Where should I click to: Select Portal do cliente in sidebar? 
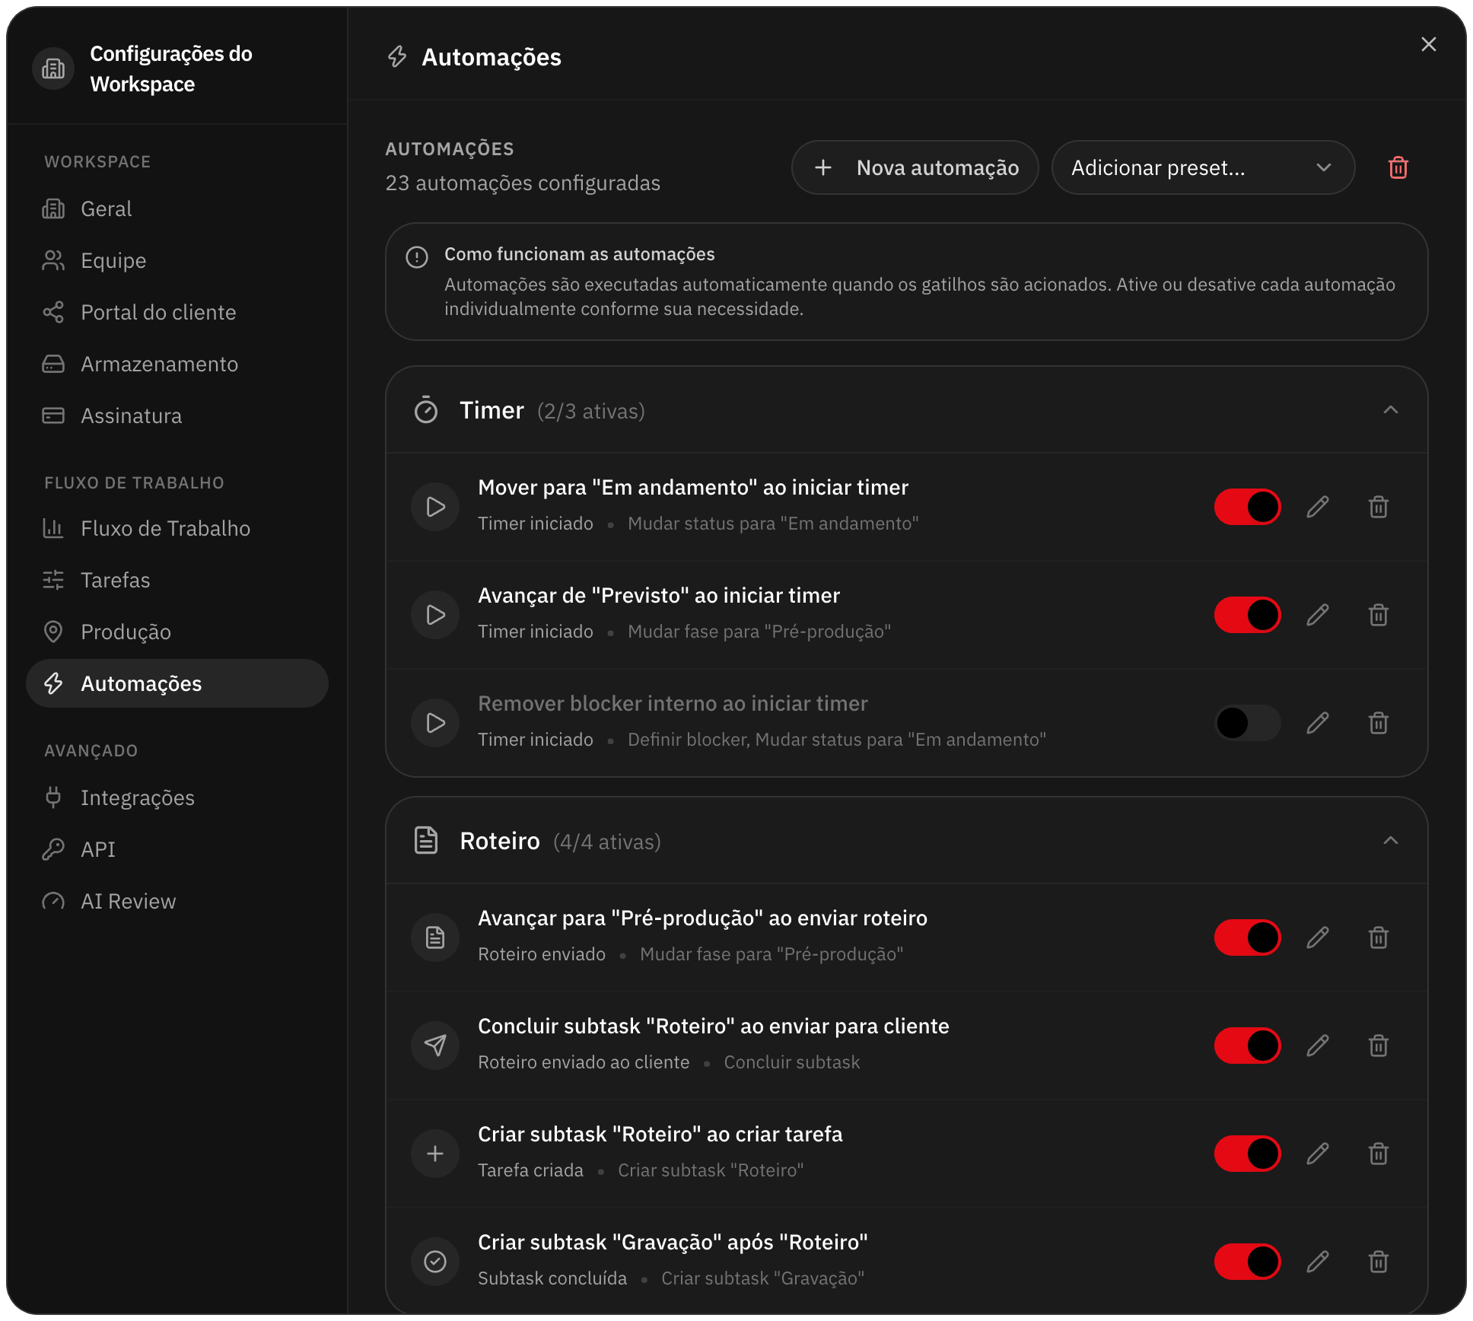pos(177,312)
